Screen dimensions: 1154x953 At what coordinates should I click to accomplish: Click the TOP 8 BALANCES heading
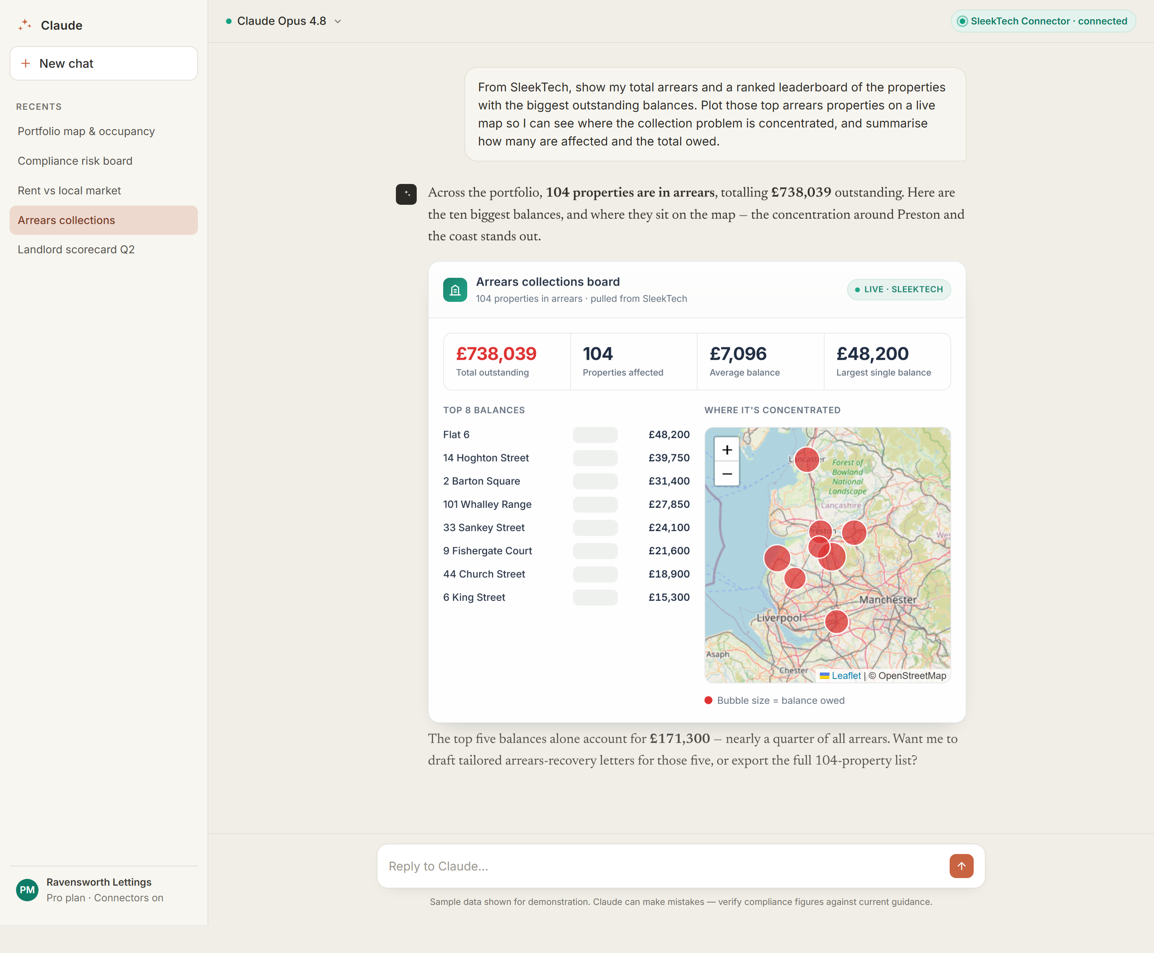[x=484, y=410]
